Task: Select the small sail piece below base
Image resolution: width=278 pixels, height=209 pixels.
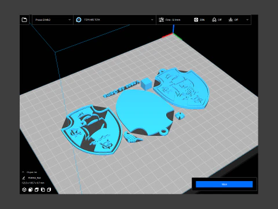Action: coord(133,137)
